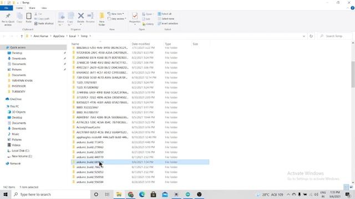This screenshot has width=355, height=199.
Task: Open Microsoft Edge from the taskbar
Action: tap(142, 195)
